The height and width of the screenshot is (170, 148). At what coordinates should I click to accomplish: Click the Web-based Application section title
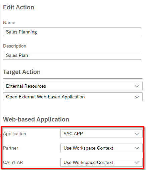[36, 119]
